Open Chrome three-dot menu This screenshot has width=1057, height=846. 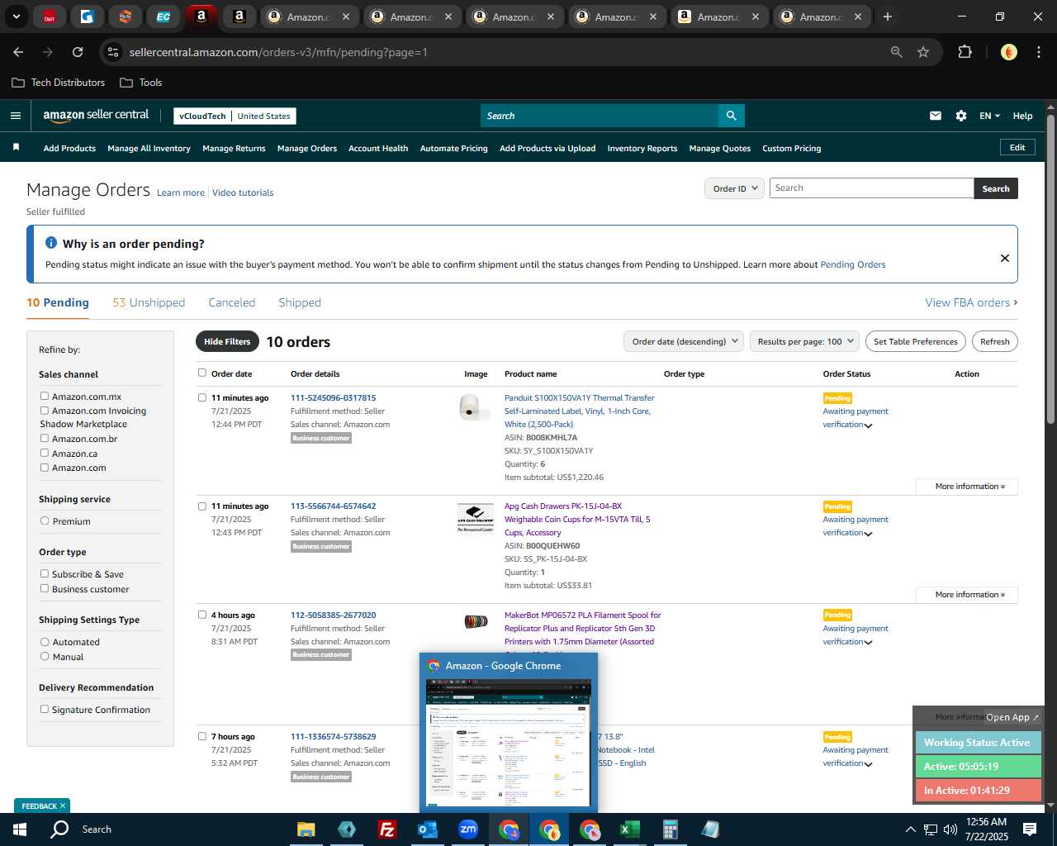coord(1038,52)
